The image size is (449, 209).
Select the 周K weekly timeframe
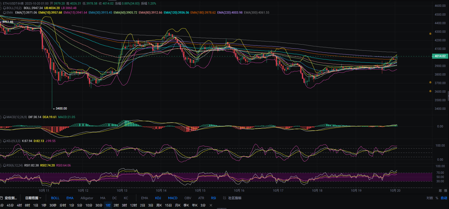[159, 205]
